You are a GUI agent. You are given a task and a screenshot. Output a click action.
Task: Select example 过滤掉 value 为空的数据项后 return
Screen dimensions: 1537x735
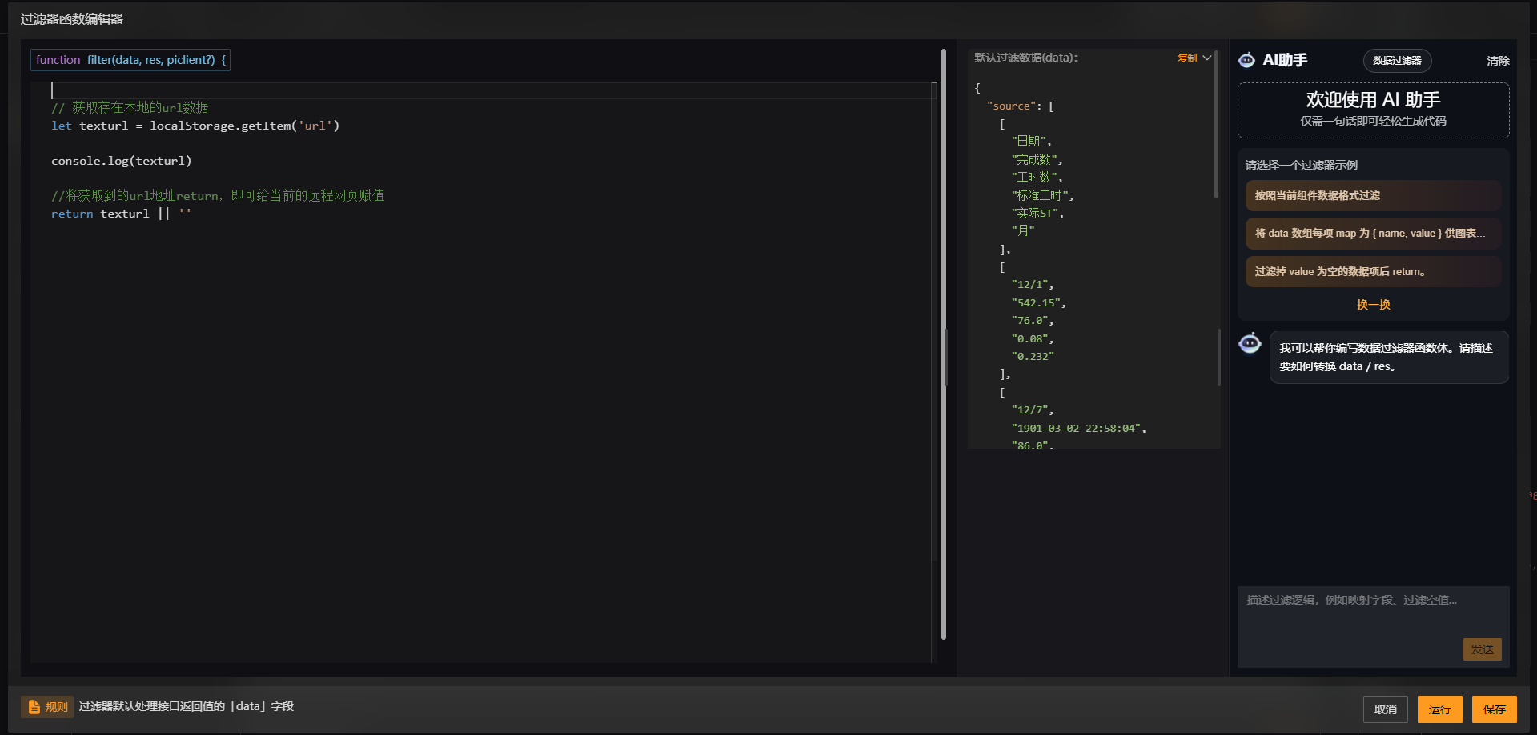[1373, 272]
